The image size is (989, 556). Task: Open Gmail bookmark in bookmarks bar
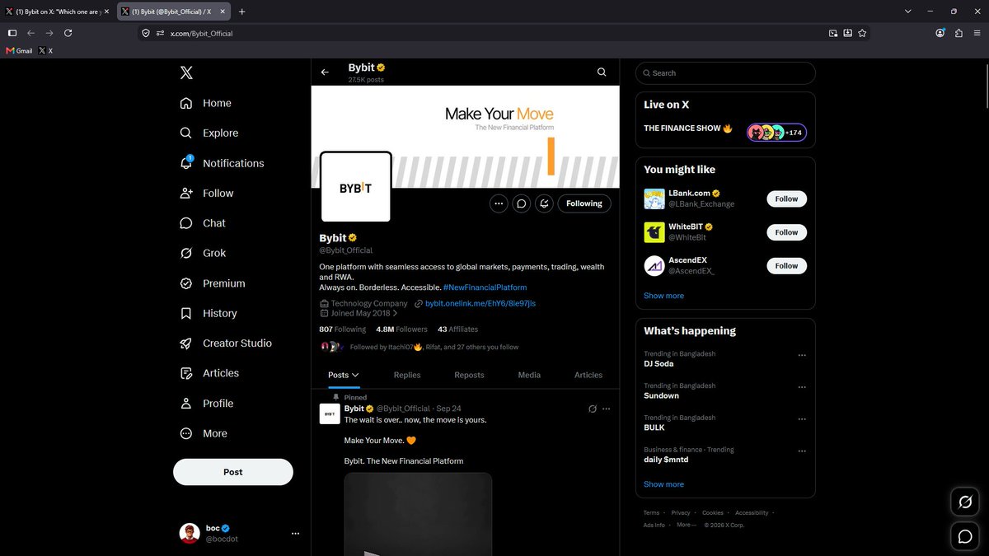pyautogui.click(x=19, y=50)
